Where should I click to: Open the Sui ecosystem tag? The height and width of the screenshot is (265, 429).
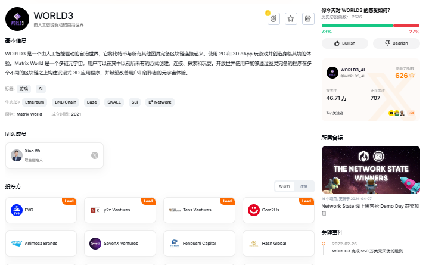pyautogui.click(x=135, y=102)
